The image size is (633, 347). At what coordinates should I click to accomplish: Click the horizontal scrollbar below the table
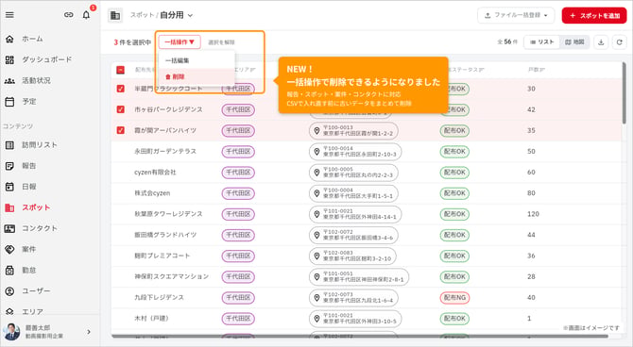pos(359,336)
